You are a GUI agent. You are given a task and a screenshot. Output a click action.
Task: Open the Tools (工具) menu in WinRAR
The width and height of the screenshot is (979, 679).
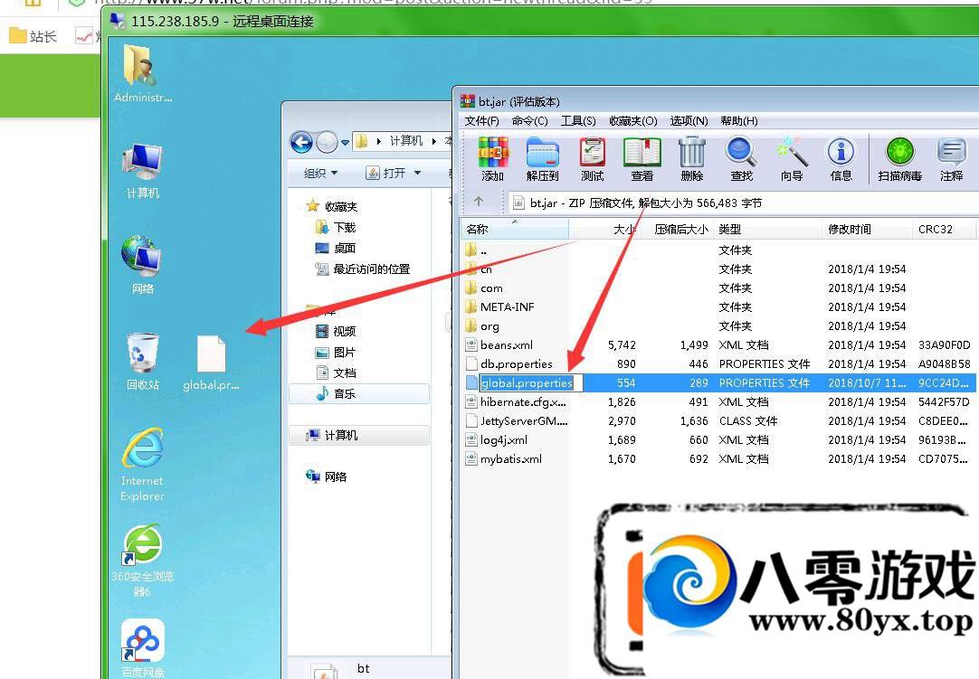(x=577, y=120)
